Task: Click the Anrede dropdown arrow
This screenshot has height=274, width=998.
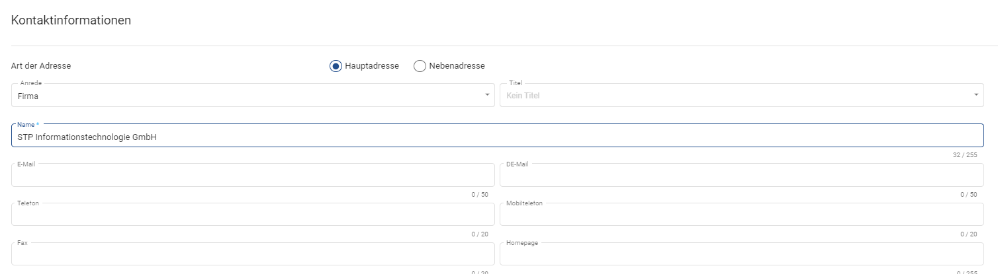Action: click(488, 95)
